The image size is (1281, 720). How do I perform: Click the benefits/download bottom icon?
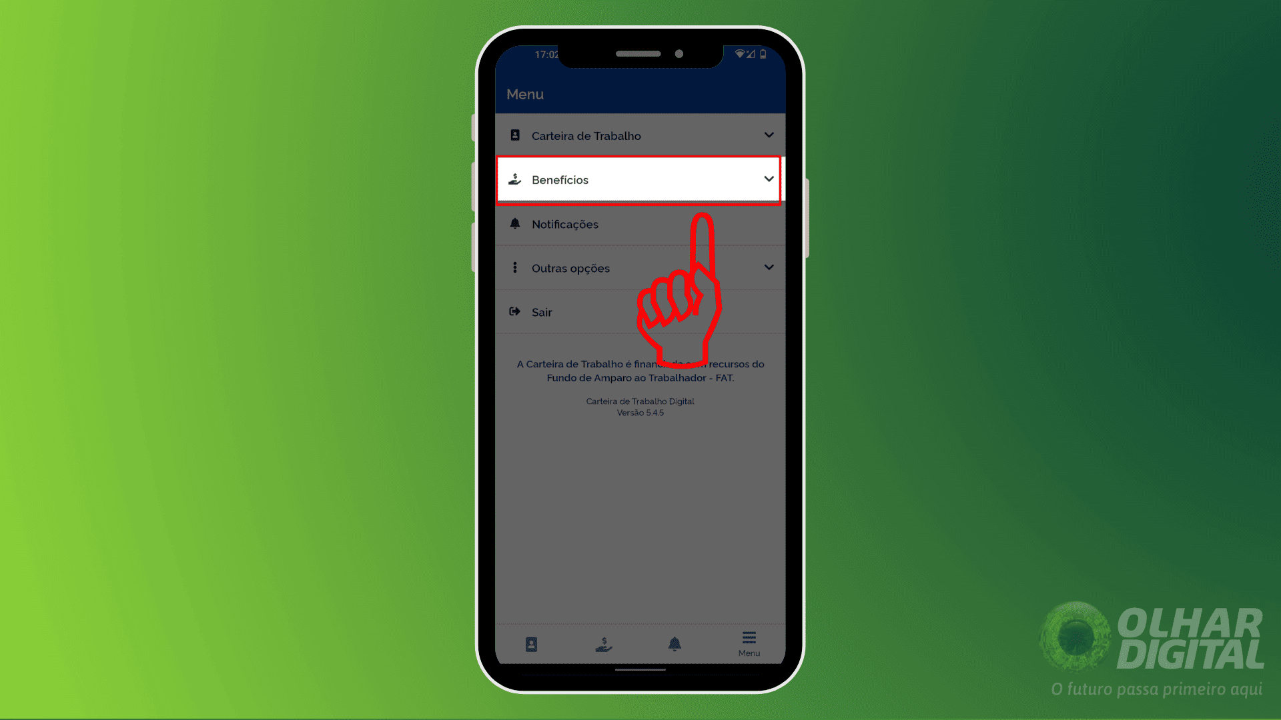tap(602, 642)
